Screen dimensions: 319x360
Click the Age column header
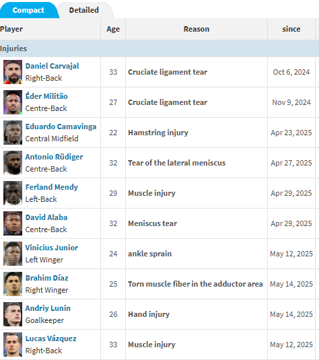[113, 29]
